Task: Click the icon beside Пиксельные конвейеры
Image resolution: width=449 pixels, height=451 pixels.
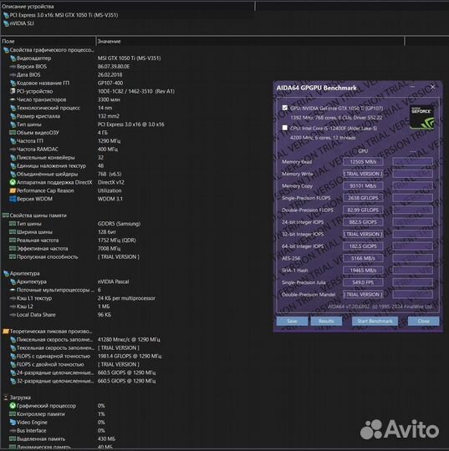Action: pos(13,158)
